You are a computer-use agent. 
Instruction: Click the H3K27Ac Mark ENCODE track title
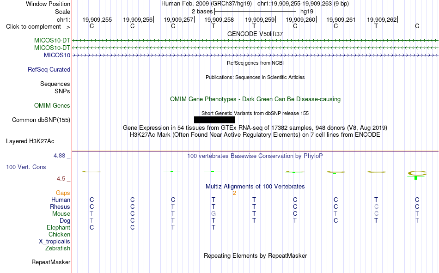click(x=255, y=135)
